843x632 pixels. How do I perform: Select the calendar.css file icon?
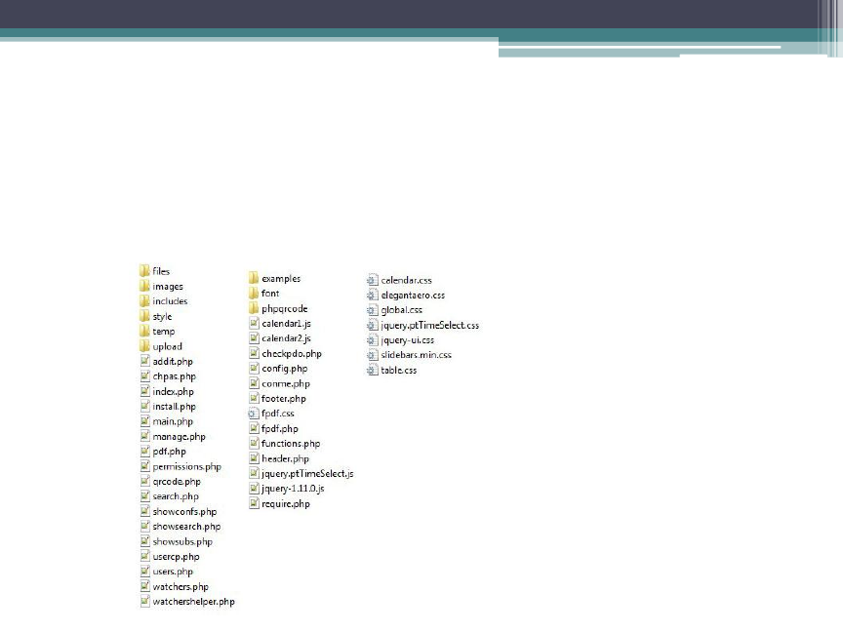point(372,280)
